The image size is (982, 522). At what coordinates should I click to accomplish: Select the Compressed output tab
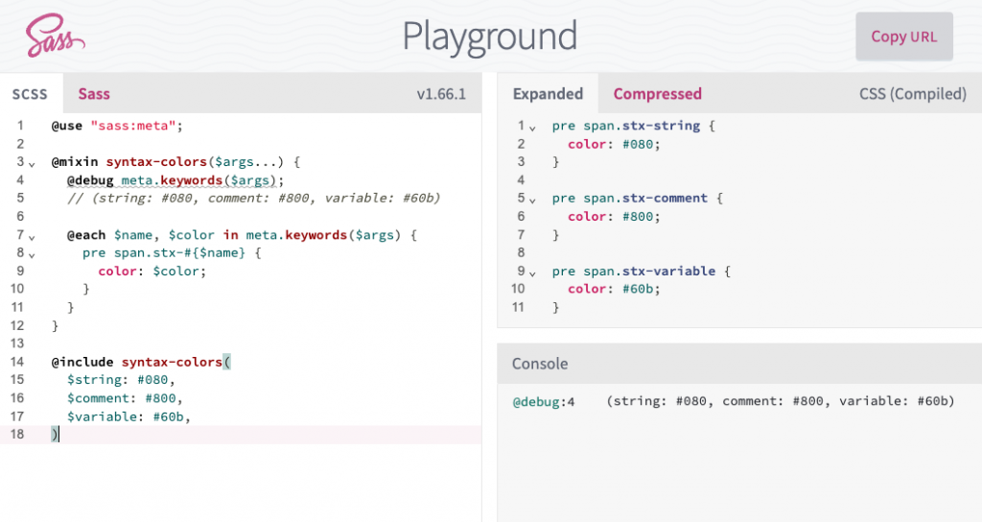tap(657, 94)
